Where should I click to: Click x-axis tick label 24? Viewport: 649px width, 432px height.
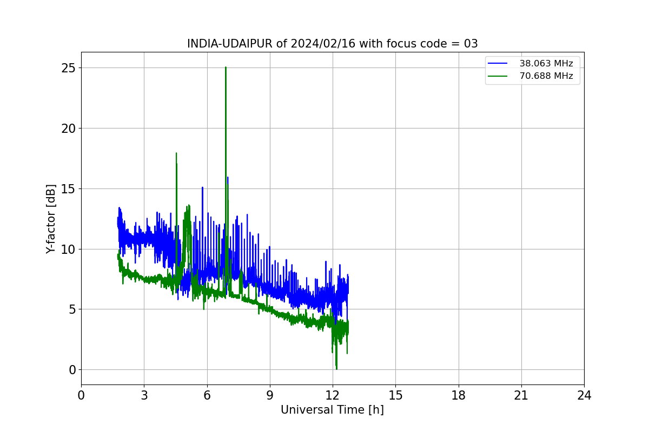pyautogui.click(x=584, y=395)
